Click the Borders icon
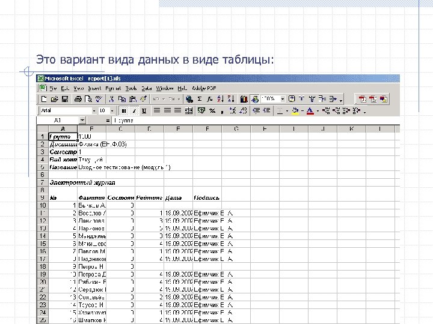Viewport: 433px width, 324px height. [280, 111]
